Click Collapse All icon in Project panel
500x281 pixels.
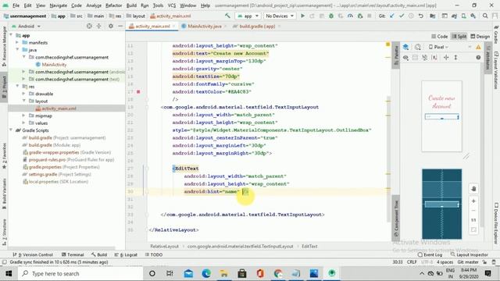(x=99, y=26)
